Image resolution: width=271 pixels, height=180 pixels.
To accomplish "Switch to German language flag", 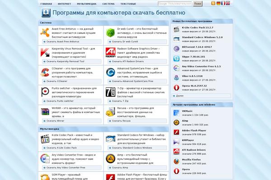I will 218,3.
